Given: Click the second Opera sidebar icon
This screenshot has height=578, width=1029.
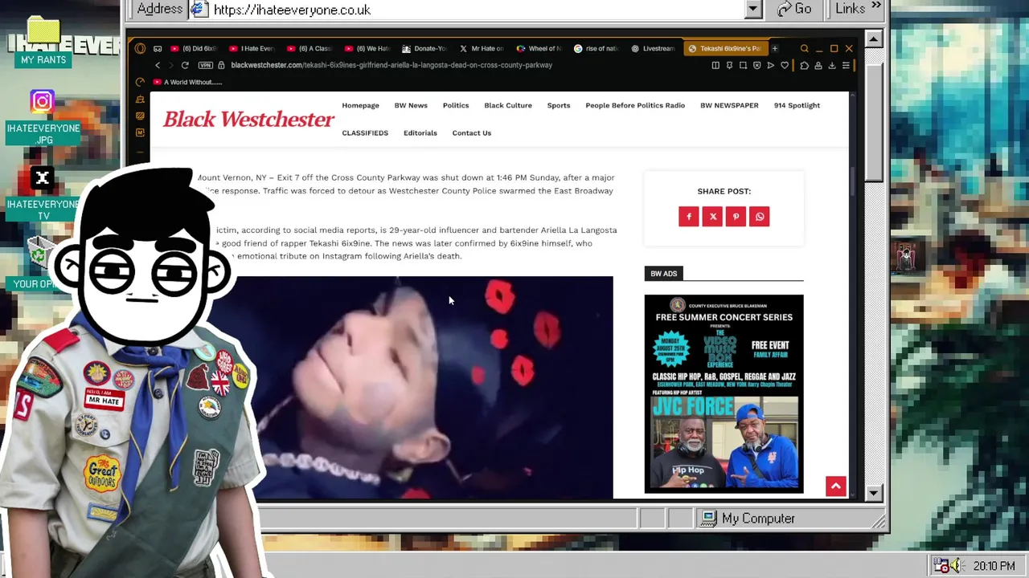Looking at the screenshot, I should (x=140, y=99).
